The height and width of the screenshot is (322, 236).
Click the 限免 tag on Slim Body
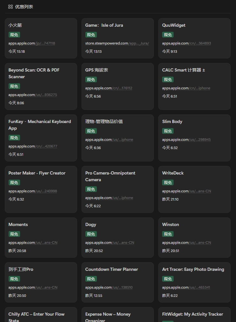pos(168,131)
